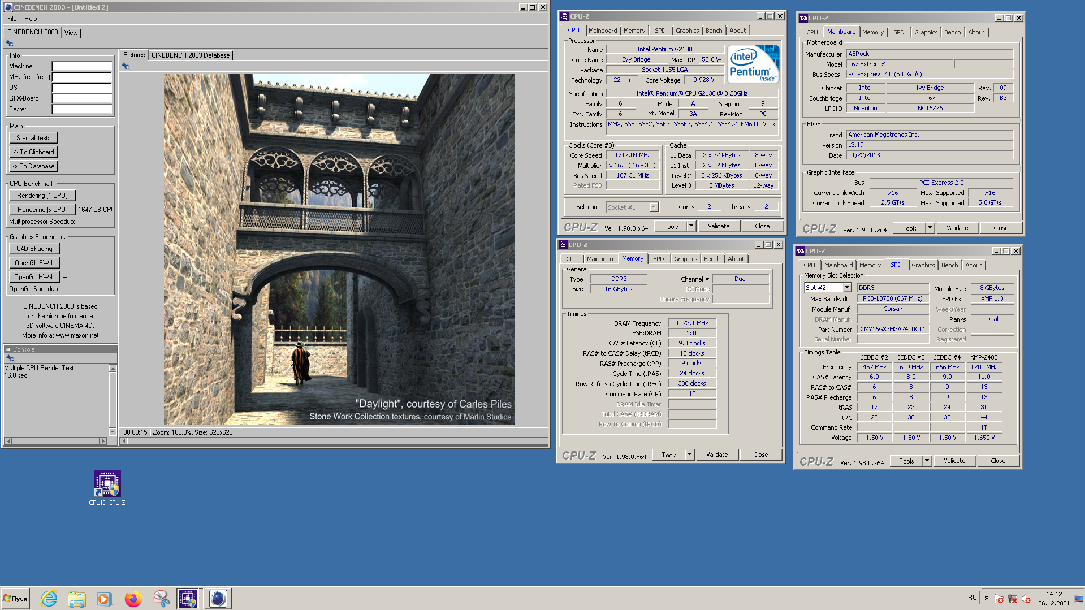Click the pin icon in Console panel
Screen dimensions: 1085x610
coord(10,358)
